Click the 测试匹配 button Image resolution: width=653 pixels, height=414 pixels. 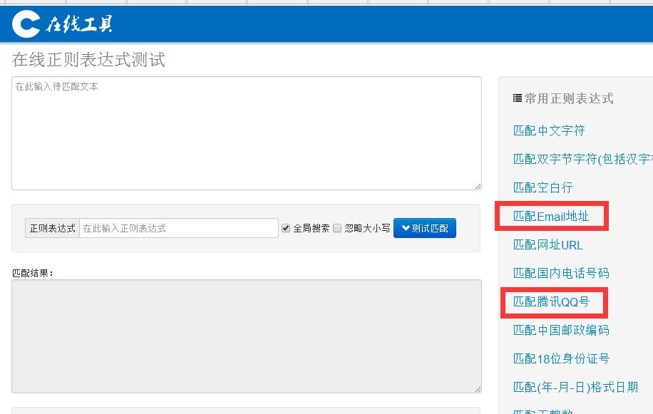click(x=425, y=228)
